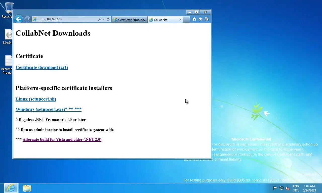322x193 pixels.
Task: Close the CollabNet tab
Action: tap(180, 20)
